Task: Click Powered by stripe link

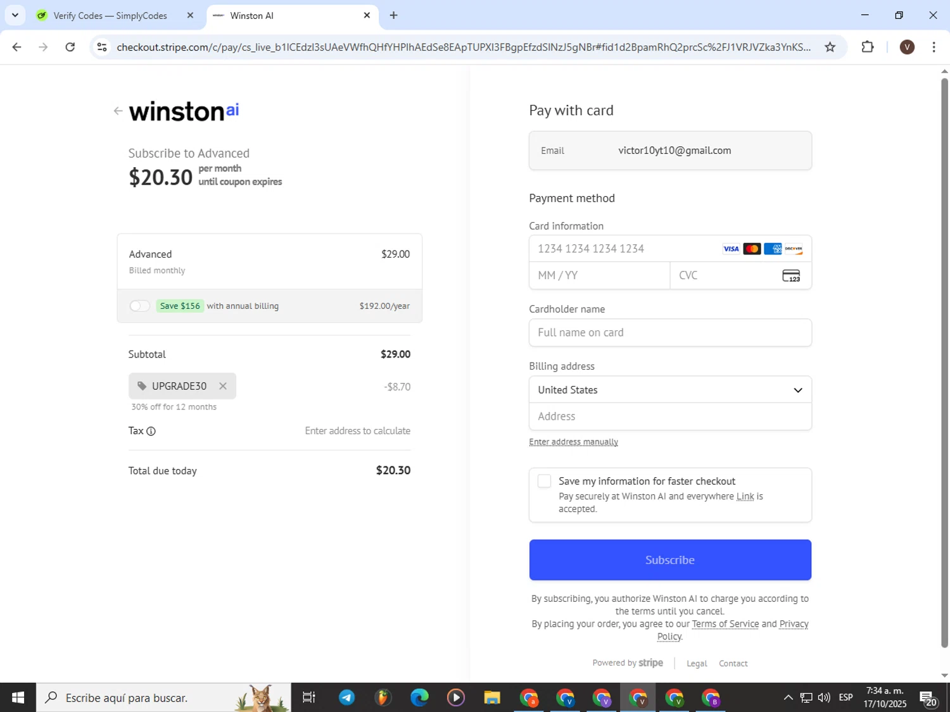Action: [628, 663]
